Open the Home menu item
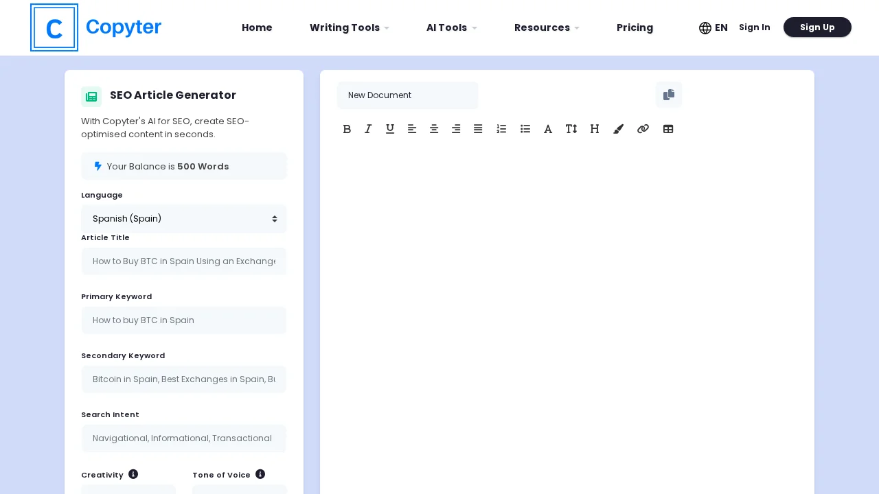879x494 pixels. pyautogui.click(x=257, y=27)
